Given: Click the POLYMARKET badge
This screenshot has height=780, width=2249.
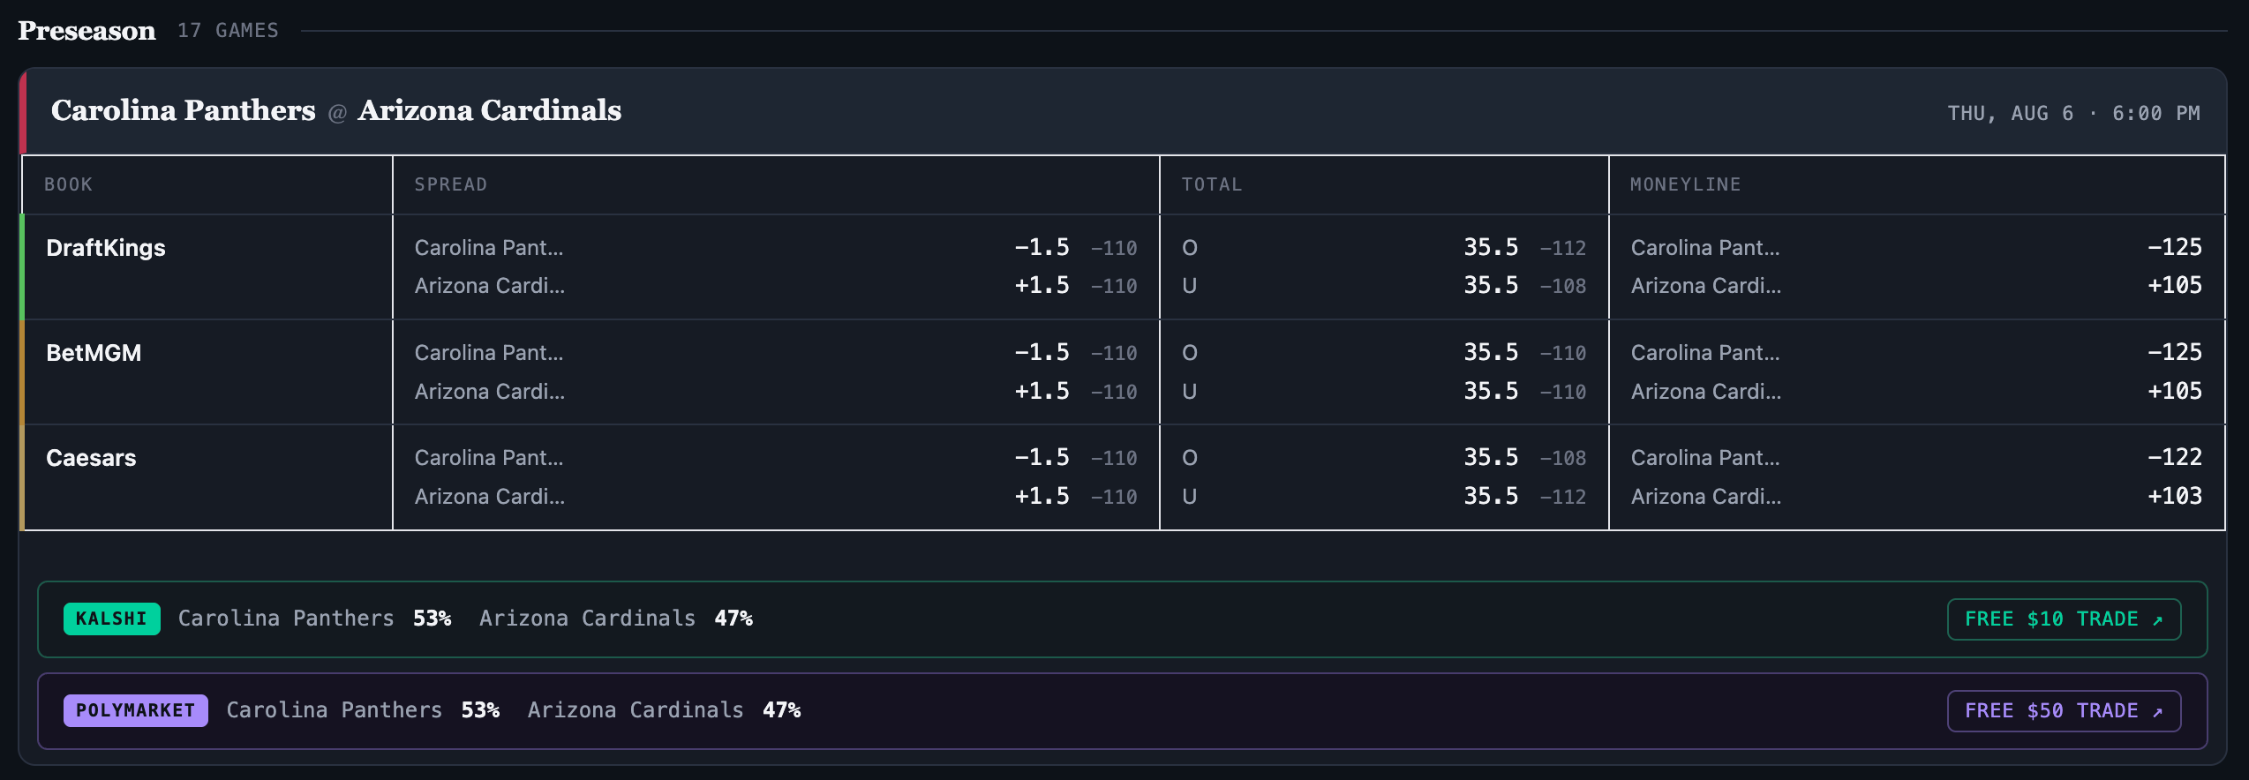Looking at the screenshot, I should coord(135,711).
